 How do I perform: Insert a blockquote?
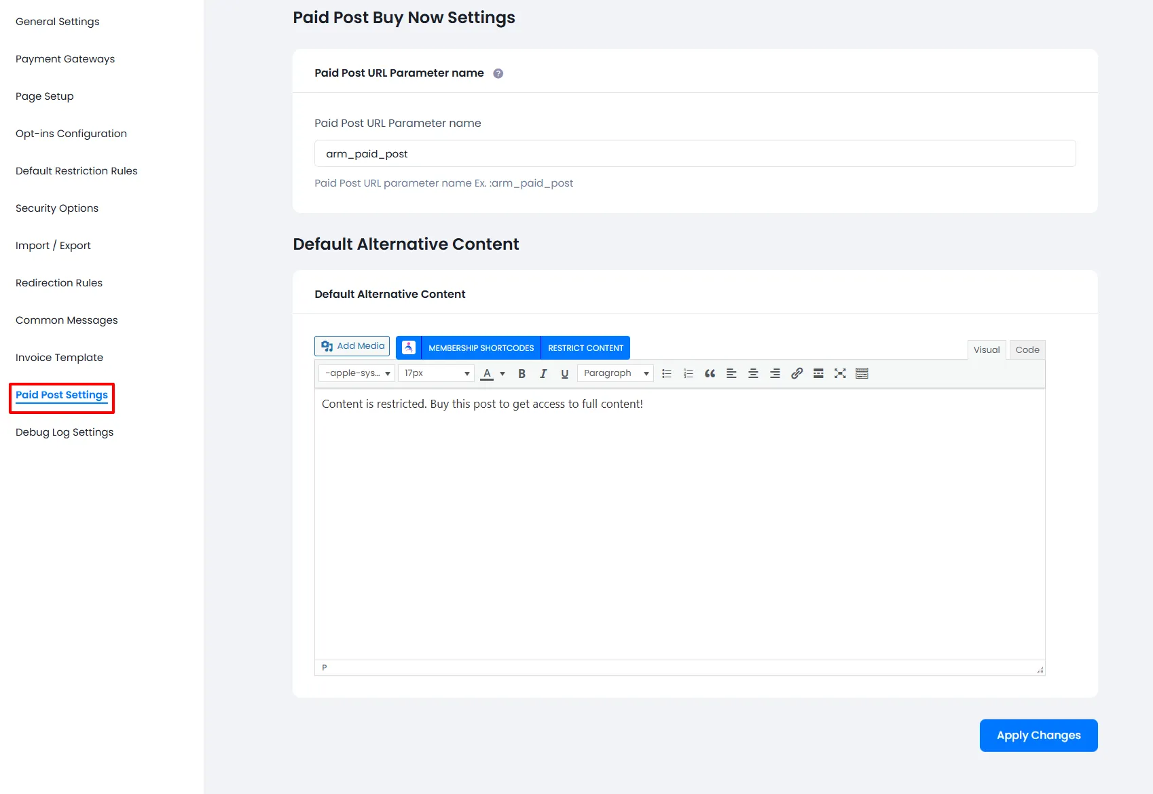(710, 373)
